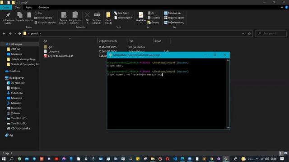Collapse the ribbon with the chevron
Screen dimensions: 289x162
282,7
